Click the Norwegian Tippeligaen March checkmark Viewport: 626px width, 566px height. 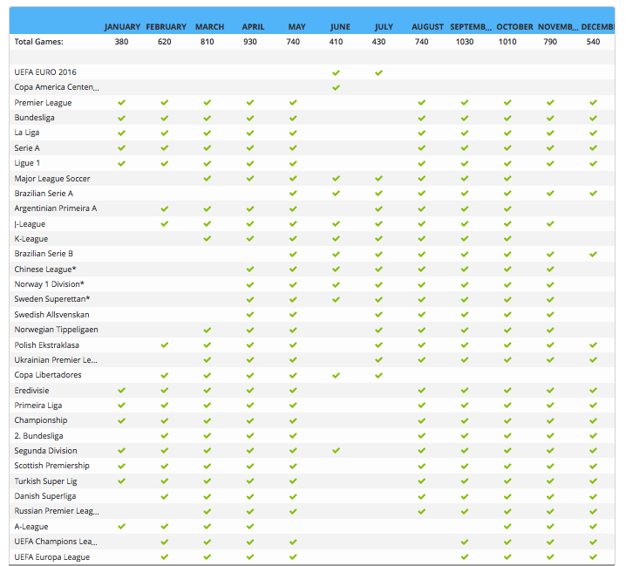(208, 331)
